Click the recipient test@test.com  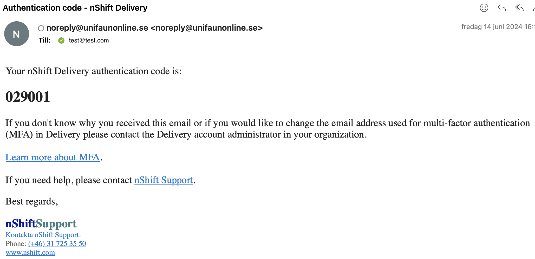click(x=89, y=40)
